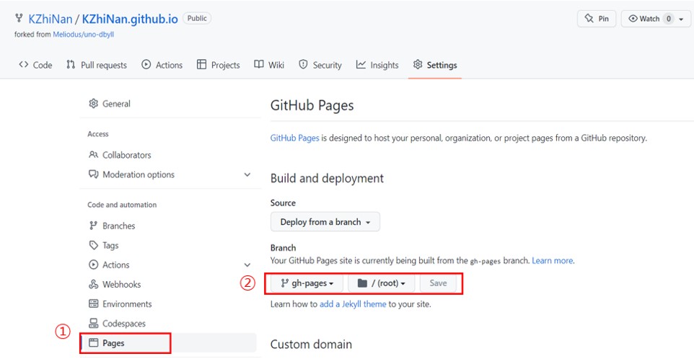Click the Custom domain heading

tap(311, 345)
